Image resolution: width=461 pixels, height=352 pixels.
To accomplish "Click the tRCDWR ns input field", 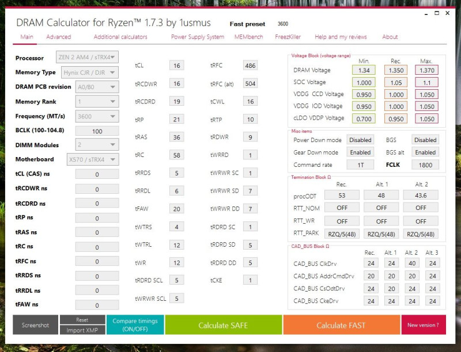I will (97, 189).
